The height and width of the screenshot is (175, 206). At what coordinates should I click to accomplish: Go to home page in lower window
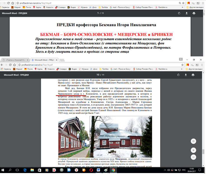coord(15,65)
